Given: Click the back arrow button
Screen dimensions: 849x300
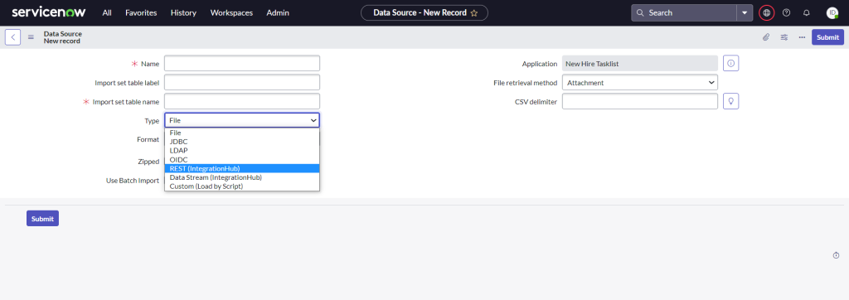Looking at the screenshot, I should 13,37.
